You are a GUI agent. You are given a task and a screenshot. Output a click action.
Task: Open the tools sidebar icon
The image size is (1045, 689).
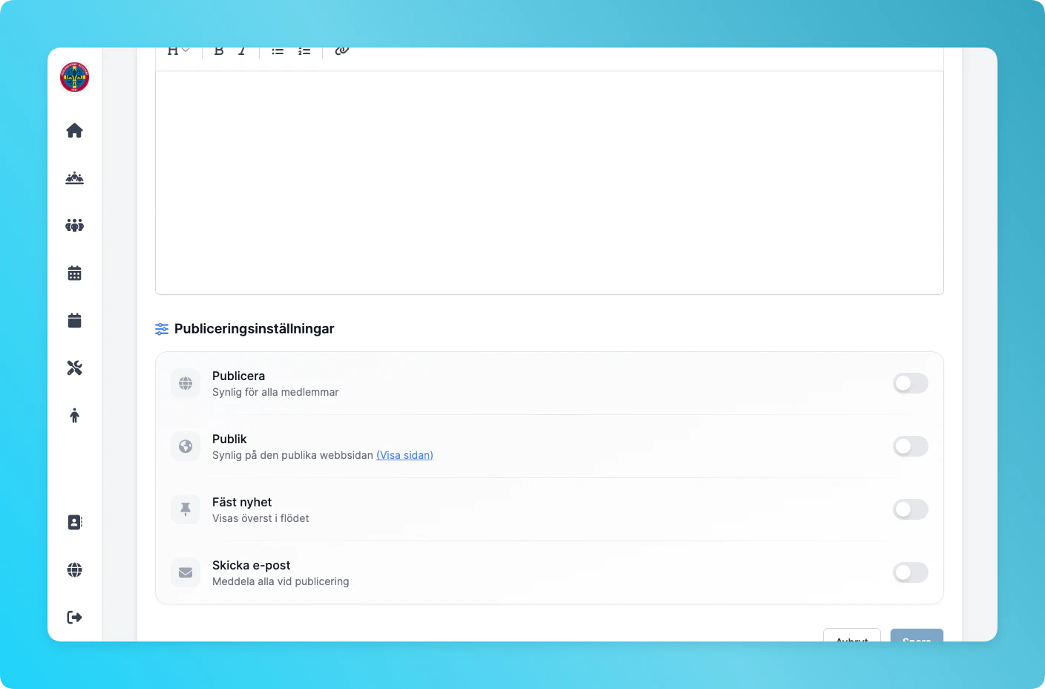(x=74, y=368)
